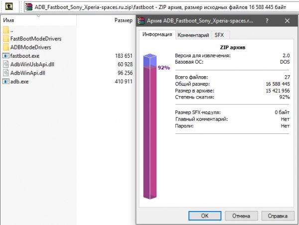The image size is (299, 225).
Task: Select the FastBootModeDrivers folder name
Action: [36, 39]
